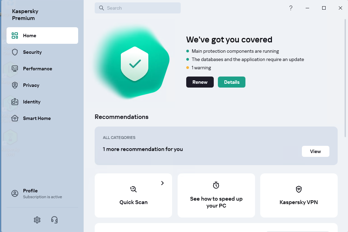The image size is (348, 232).
Task: Click the Identity card icon
Action: 15,102
